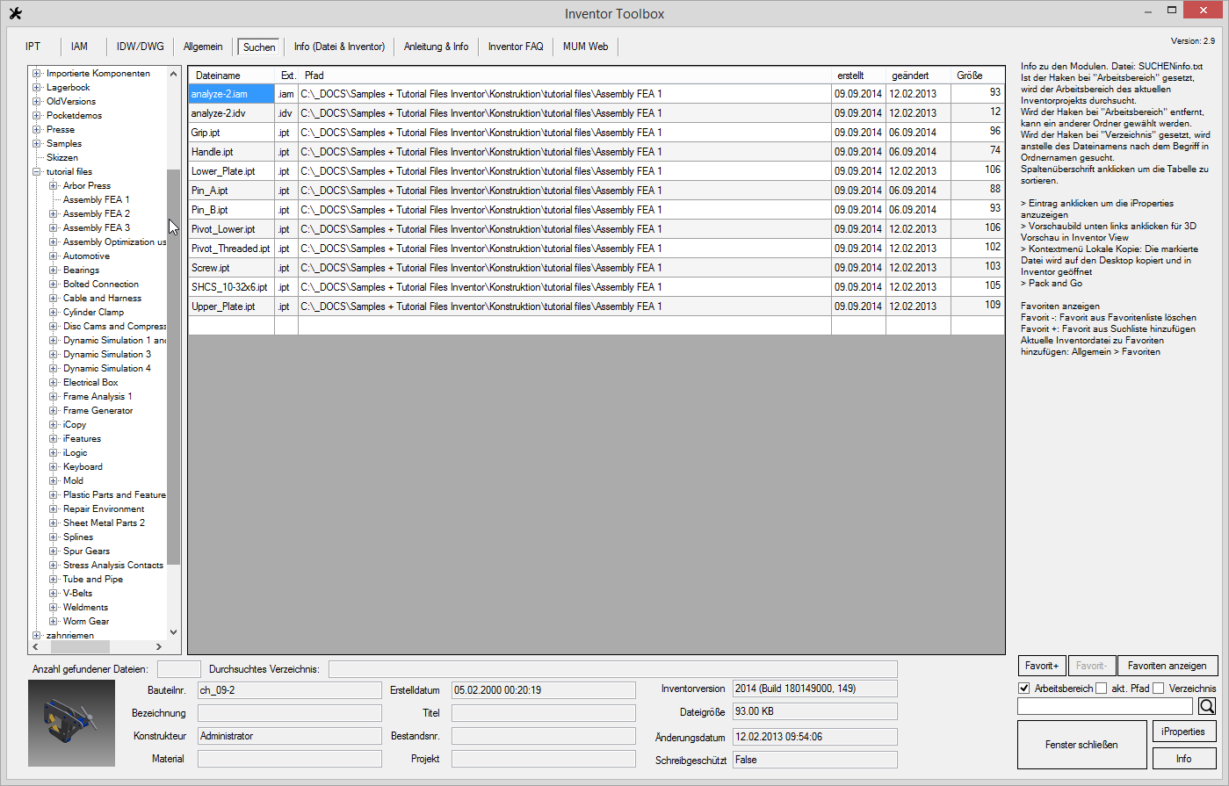Open the Inventor FAQ tab
The width and height of the screenshot is (1229, 786).
coord(516,47)
